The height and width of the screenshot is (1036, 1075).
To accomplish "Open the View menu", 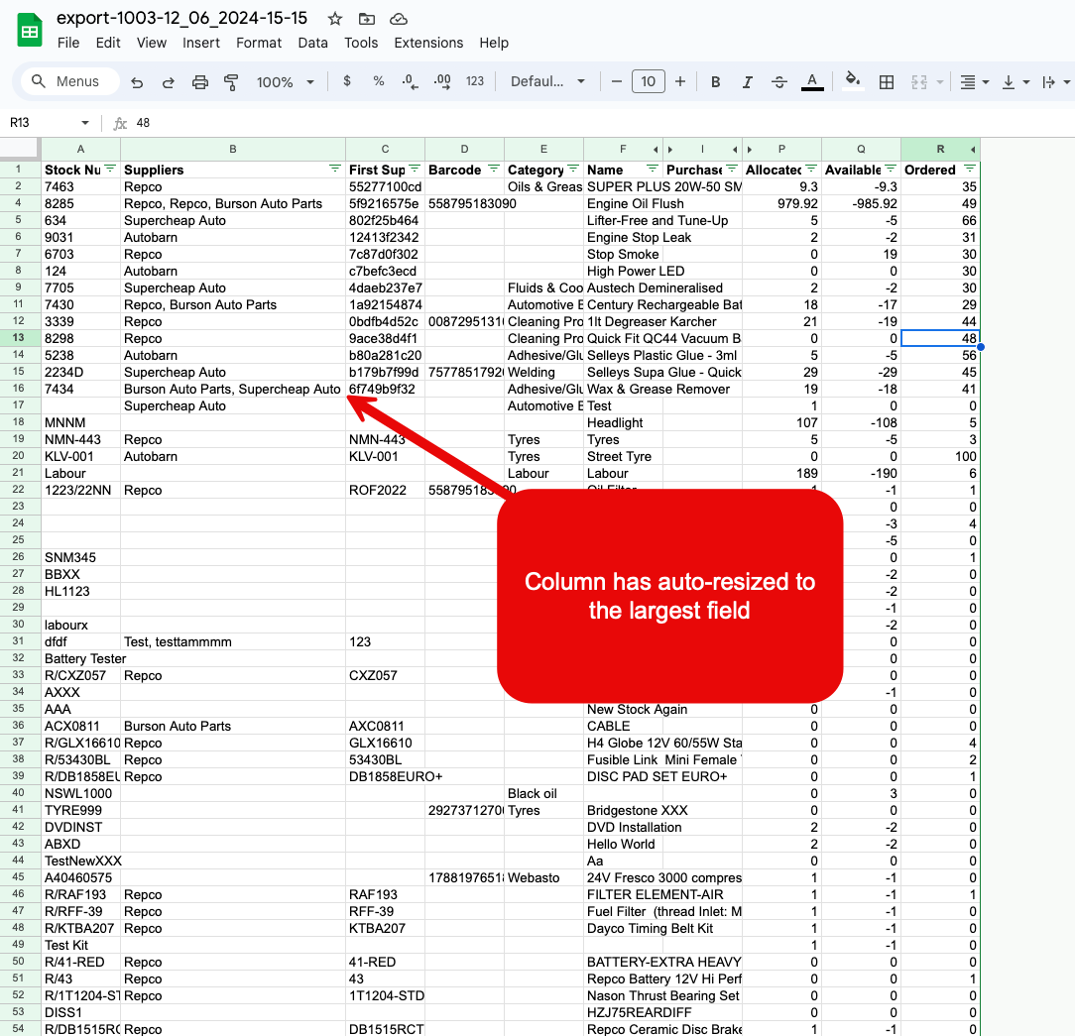I will click(x=152, y=44).
